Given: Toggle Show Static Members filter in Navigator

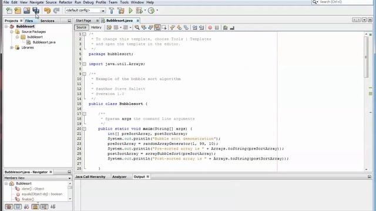Looking at the screenshot, I should [26, 207].
